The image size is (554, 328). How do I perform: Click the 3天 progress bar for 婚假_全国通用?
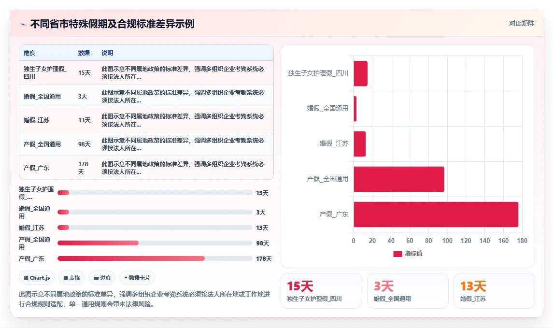(155, 212)
